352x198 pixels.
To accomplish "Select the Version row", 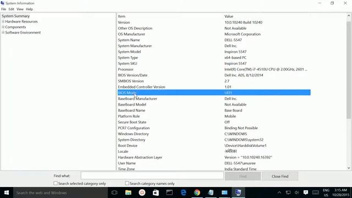I will pos(214,23).
